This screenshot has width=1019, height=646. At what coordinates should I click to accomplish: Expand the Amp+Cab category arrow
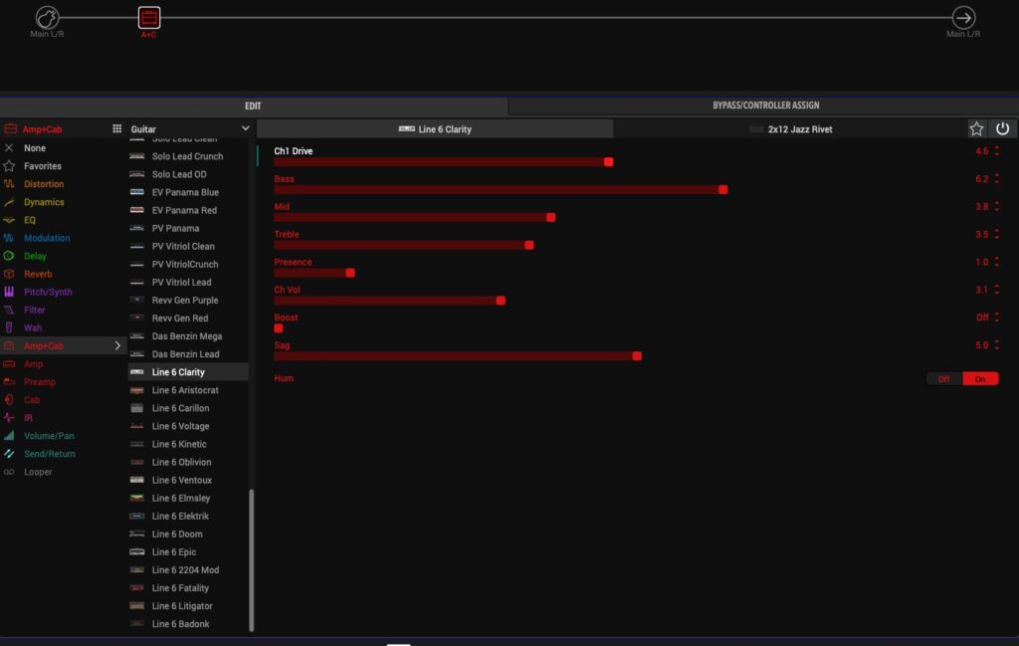[x=117, y=345]
